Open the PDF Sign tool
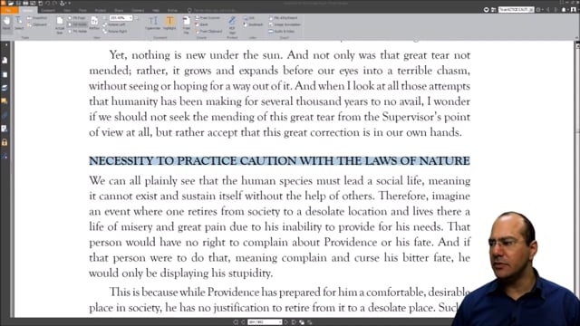 (232, 24)
